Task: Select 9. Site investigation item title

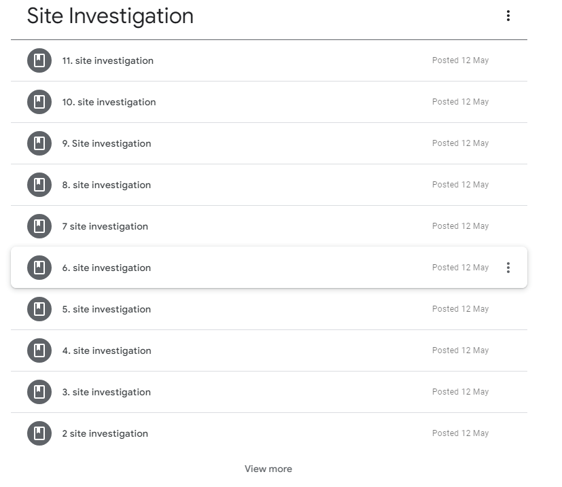Action: coord(107,143)
